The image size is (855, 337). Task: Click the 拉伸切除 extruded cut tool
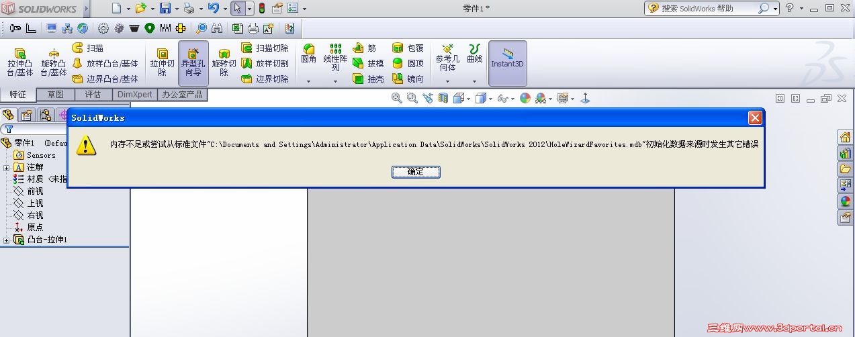click(162, 62)
